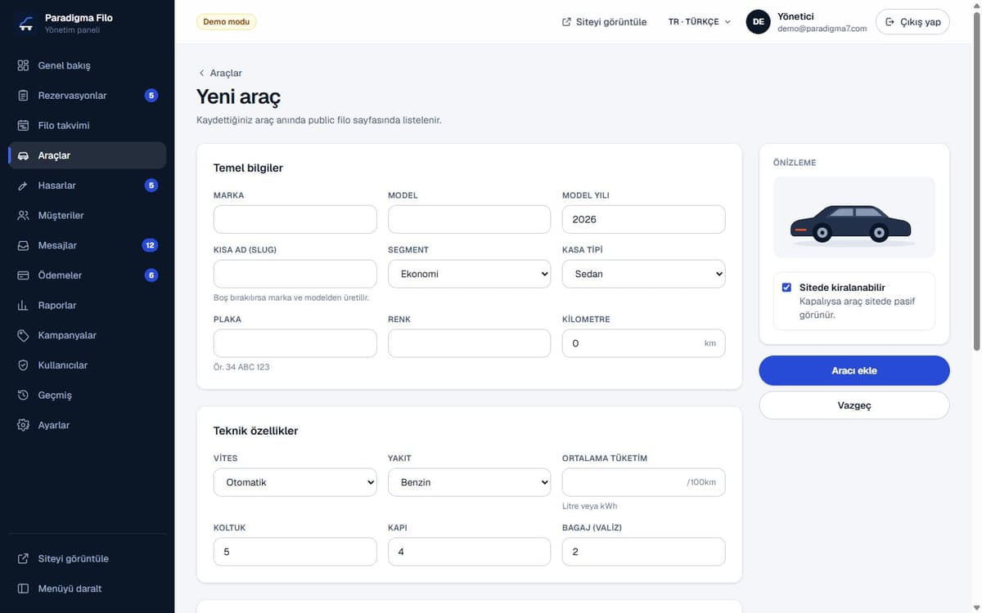Click the Paradigma Filo car logo icon

[x=26, y=23]
